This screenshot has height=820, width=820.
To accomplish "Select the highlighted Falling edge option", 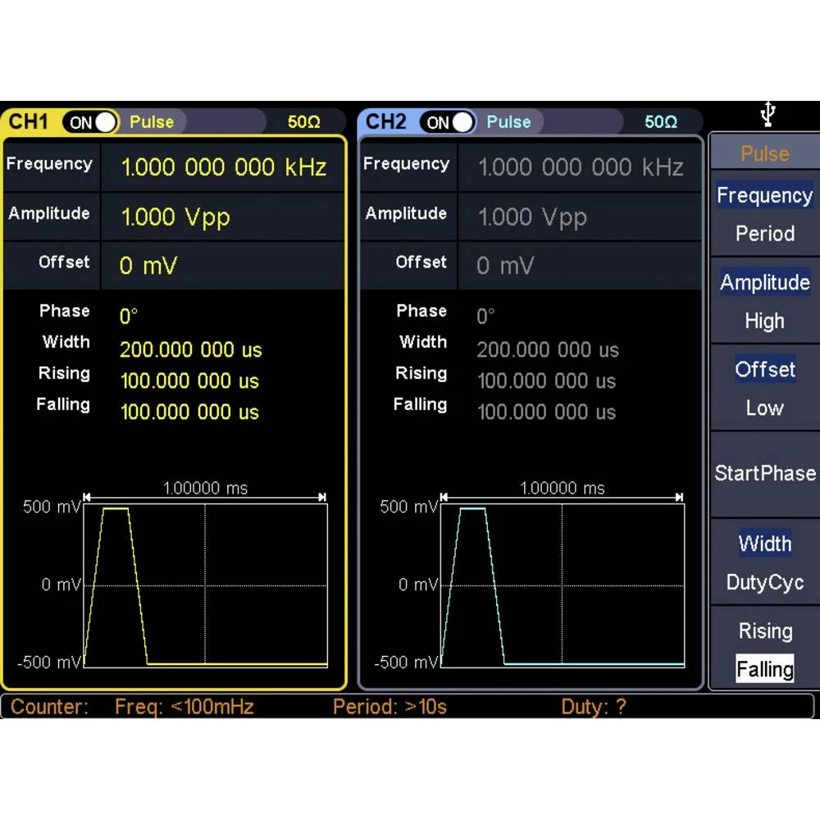I will pyautogui.click(x=764, y=669).
